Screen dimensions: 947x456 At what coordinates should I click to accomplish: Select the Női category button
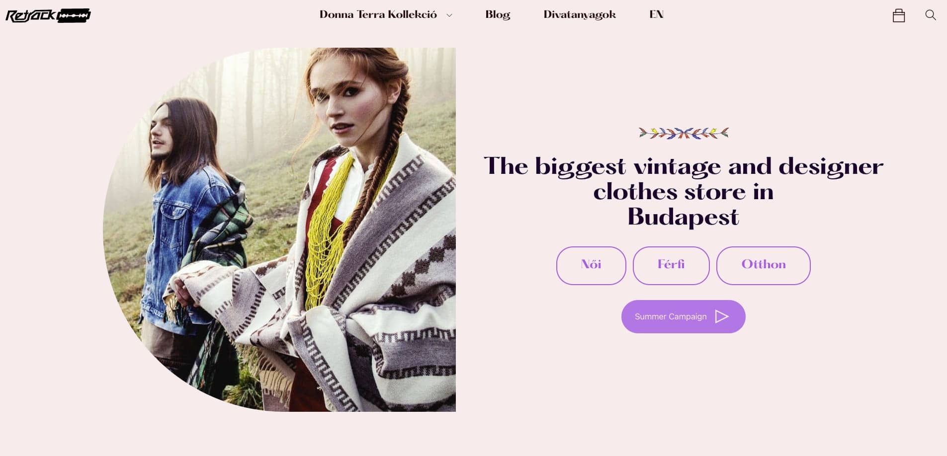[x=591, y=266]
